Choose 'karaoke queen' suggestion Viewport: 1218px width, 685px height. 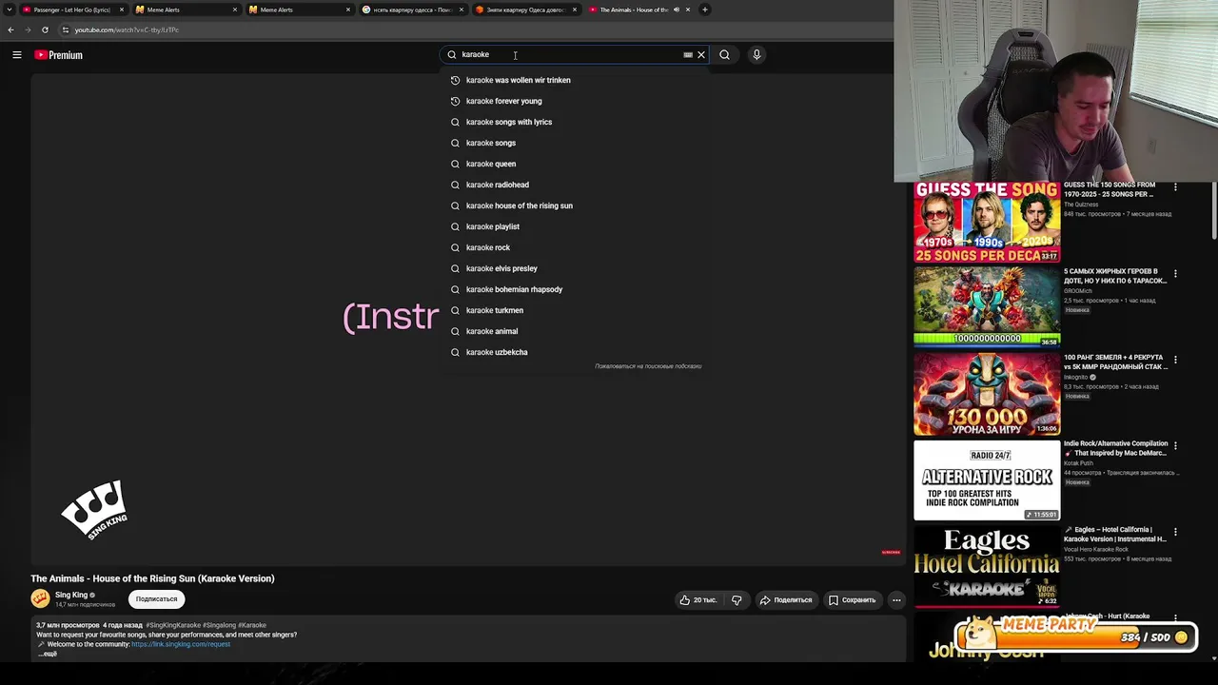575,164
